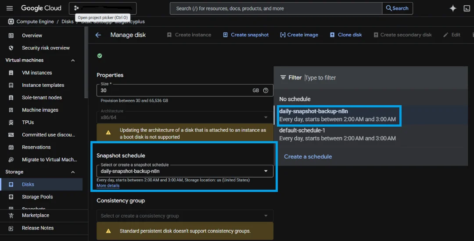This screenshot has height=241, width=474.
Task: Click Compute Engine breadcrumb
Action: [35, 22]
